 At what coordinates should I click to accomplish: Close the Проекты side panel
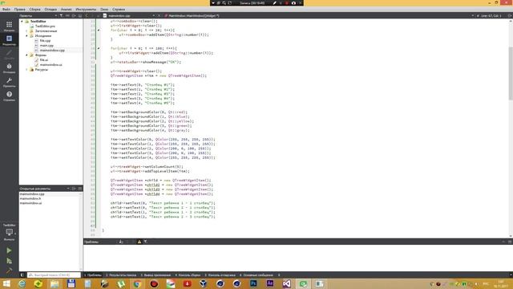(80, 15)
